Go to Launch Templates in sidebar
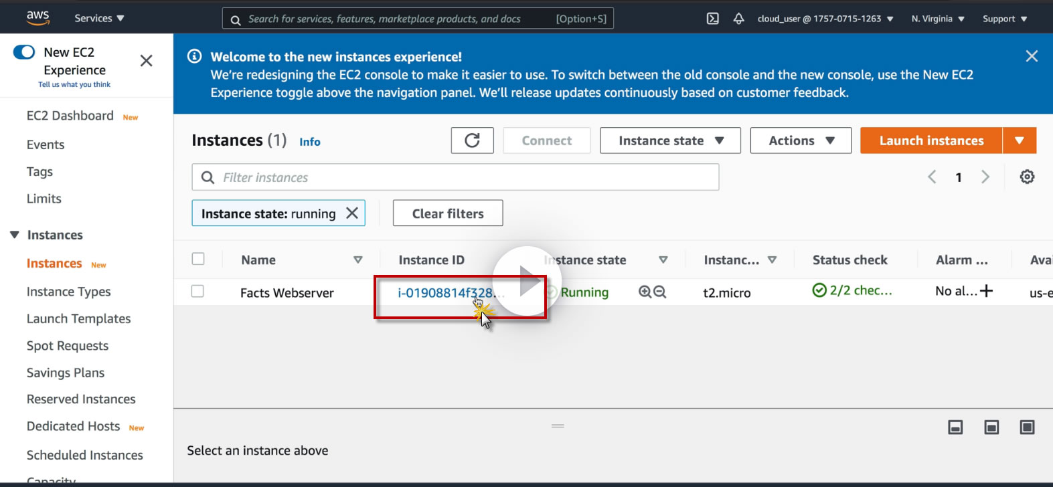The width and height of the screenshot is (1053, 487). [x=78, y=318]
